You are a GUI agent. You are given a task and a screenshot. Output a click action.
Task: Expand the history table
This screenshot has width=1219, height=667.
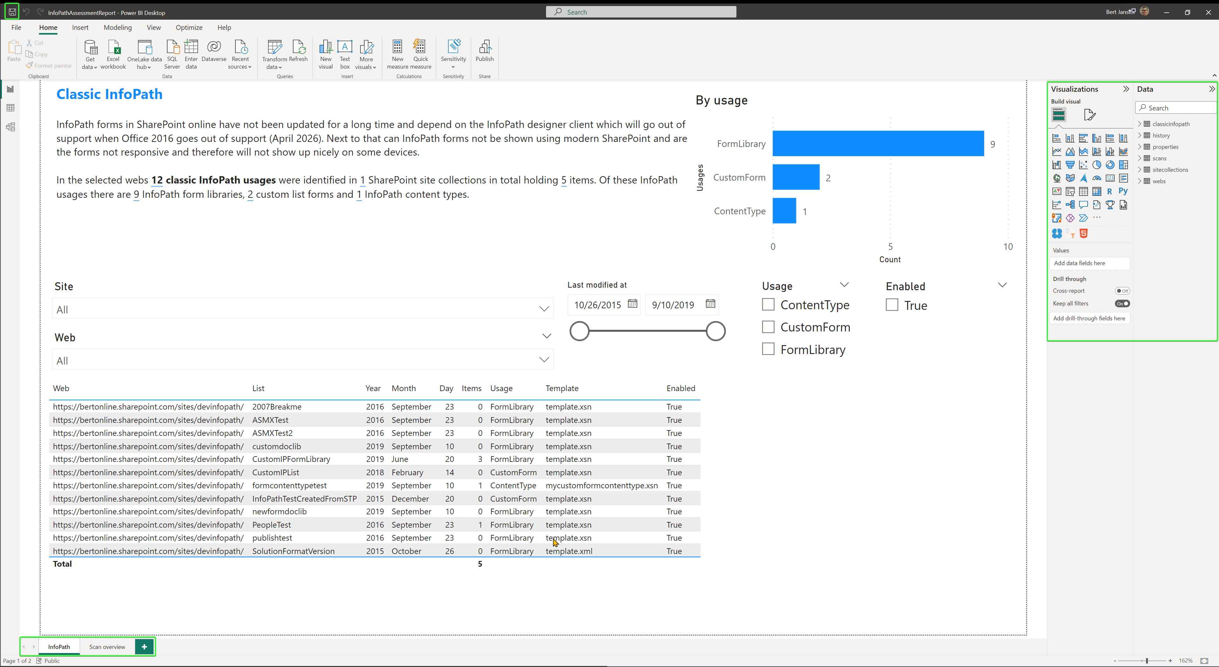[1139, 135]
